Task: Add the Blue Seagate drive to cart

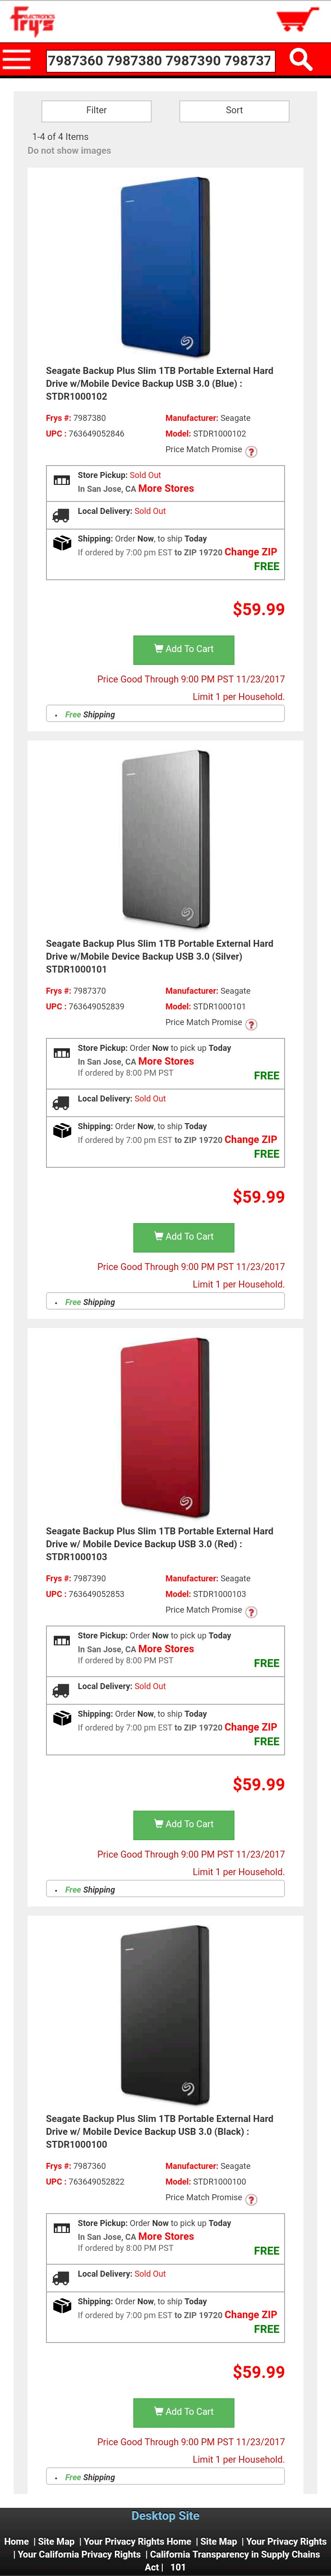Action: (183, 649)
